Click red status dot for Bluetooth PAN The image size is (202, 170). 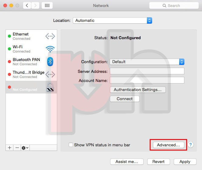pos(9,62)
